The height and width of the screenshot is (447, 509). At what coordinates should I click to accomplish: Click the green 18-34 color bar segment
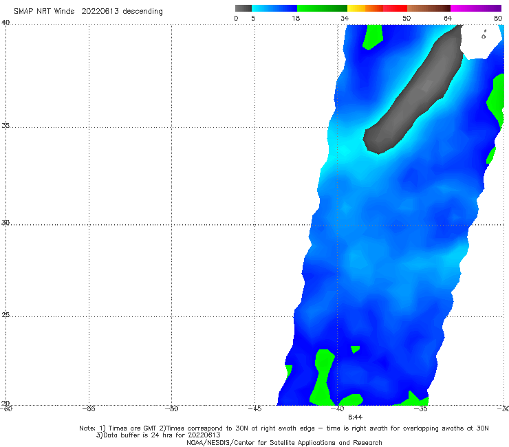pos(322,8)
